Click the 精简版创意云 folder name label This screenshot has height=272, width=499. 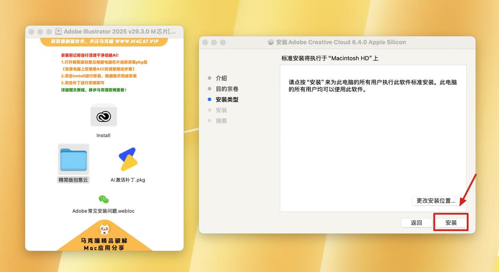[73, 180]
